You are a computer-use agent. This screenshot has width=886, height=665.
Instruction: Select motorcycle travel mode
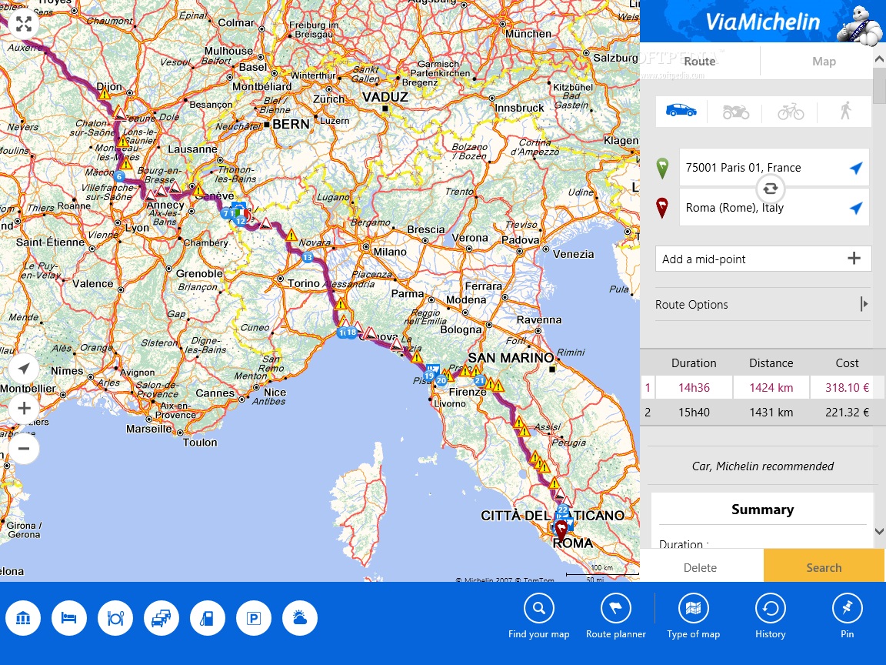tap(736, 112)
